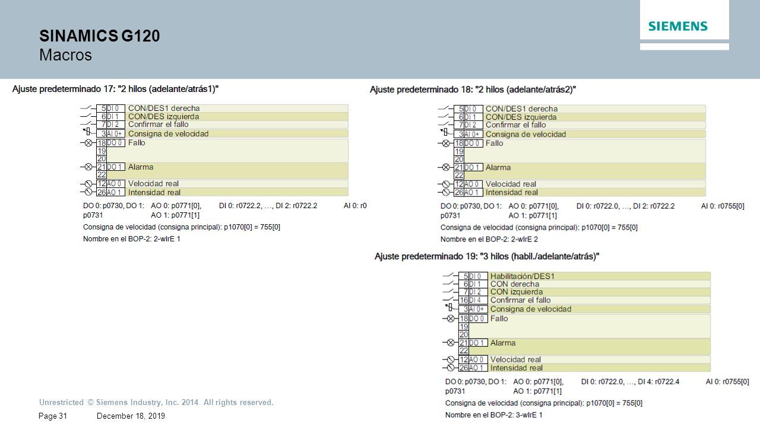Screen dimensions: 760x427
Task: Click "Nombre en el BOP-2: 2-wIrE 2"
Action: [489, 240]
